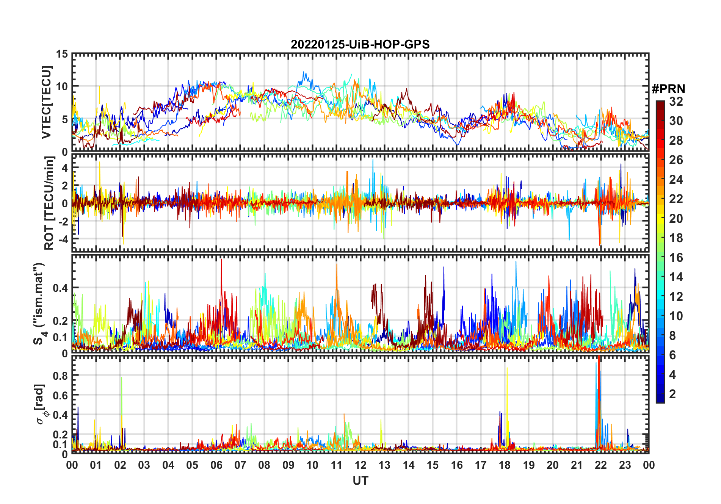Viewport: 721px width, 504px height.
Task: Click colorbar tick label 24
Action: click(x=676, y=180)
